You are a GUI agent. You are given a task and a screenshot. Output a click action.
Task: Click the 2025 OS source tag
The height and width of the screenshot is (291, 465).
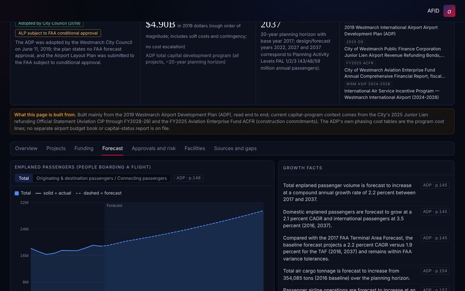355,42
